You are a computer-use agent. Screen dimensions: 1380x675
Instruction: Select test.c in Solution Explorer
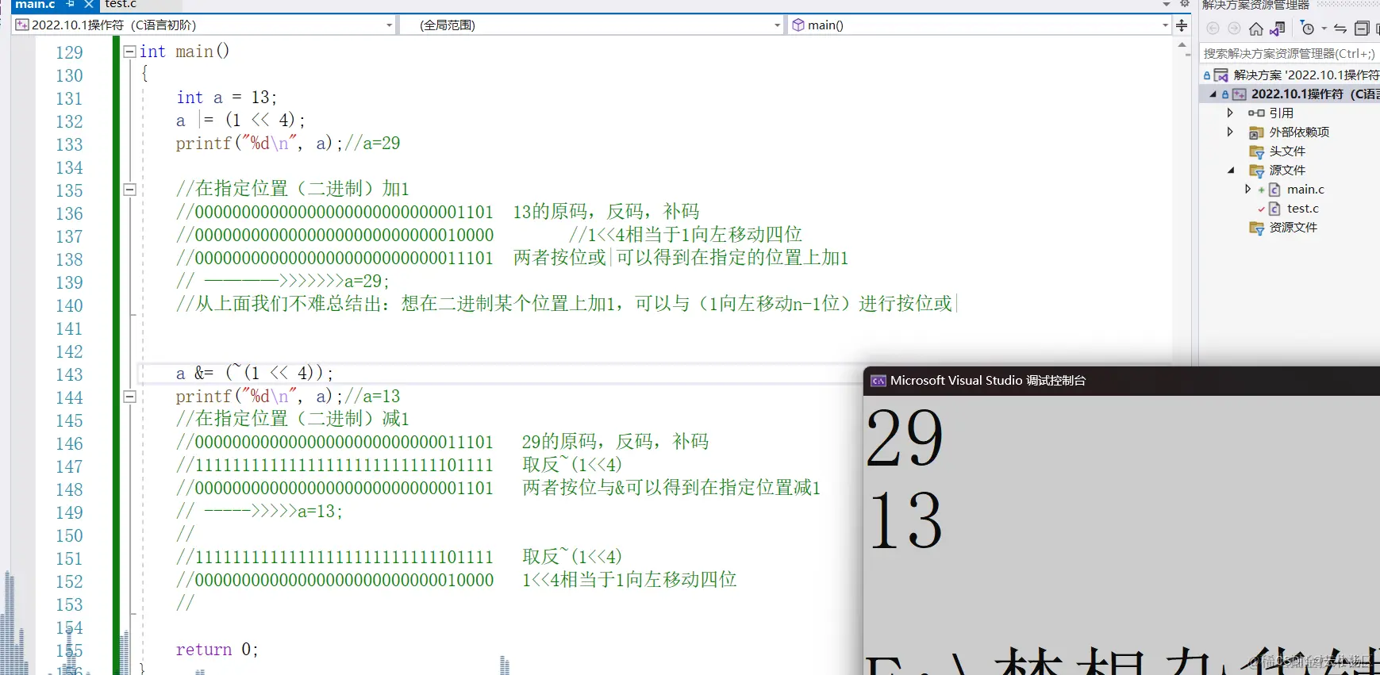(x=1302, y=209)
